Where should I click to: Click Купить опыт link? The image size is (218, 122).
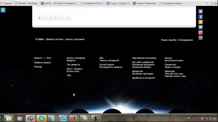coord(73,71)
